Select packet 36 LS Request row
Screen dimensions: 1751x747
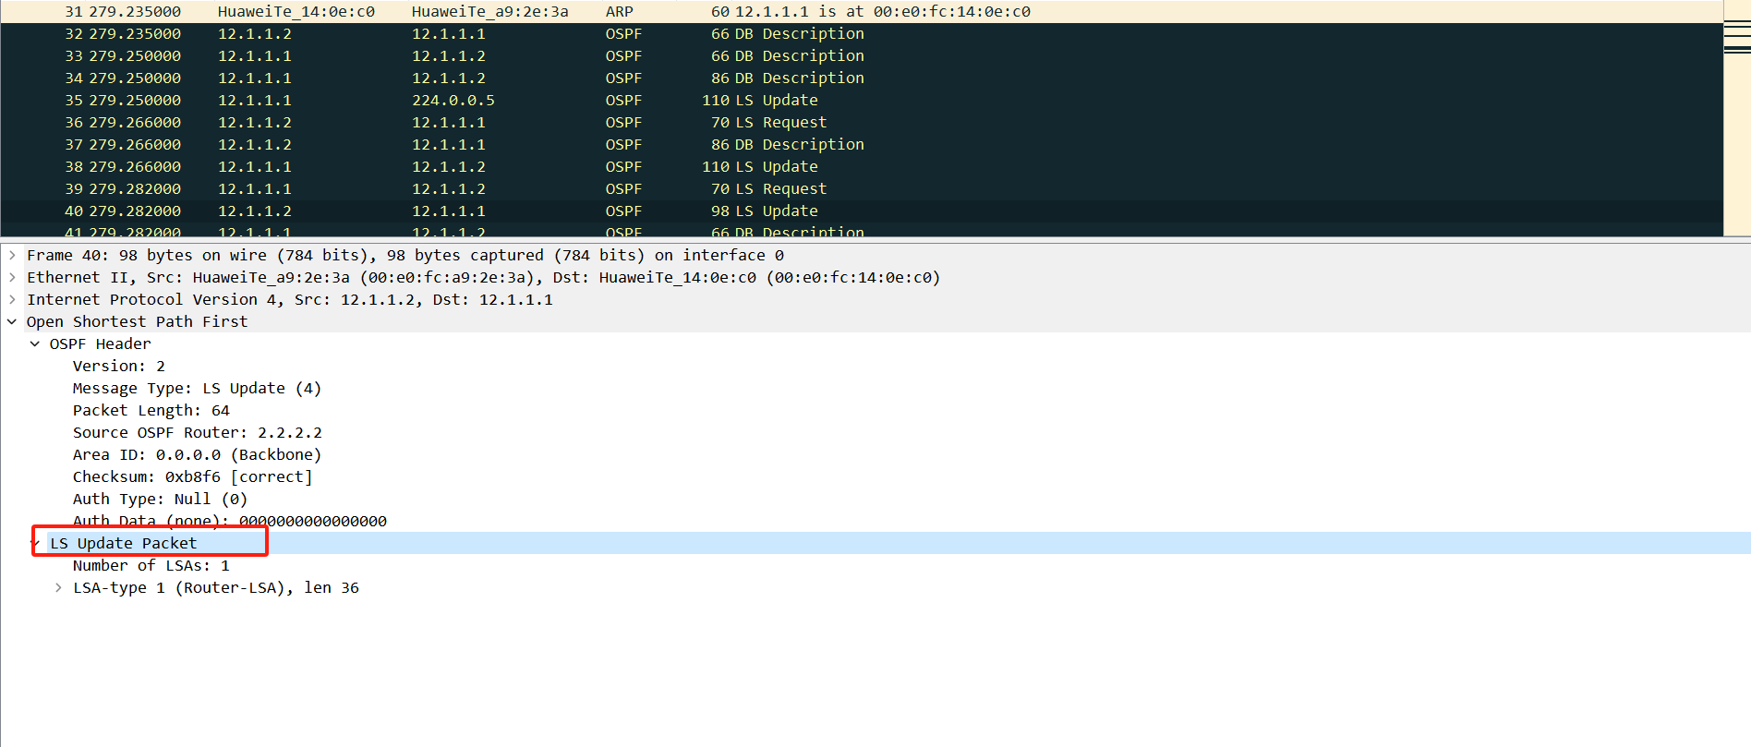[862, 123]
